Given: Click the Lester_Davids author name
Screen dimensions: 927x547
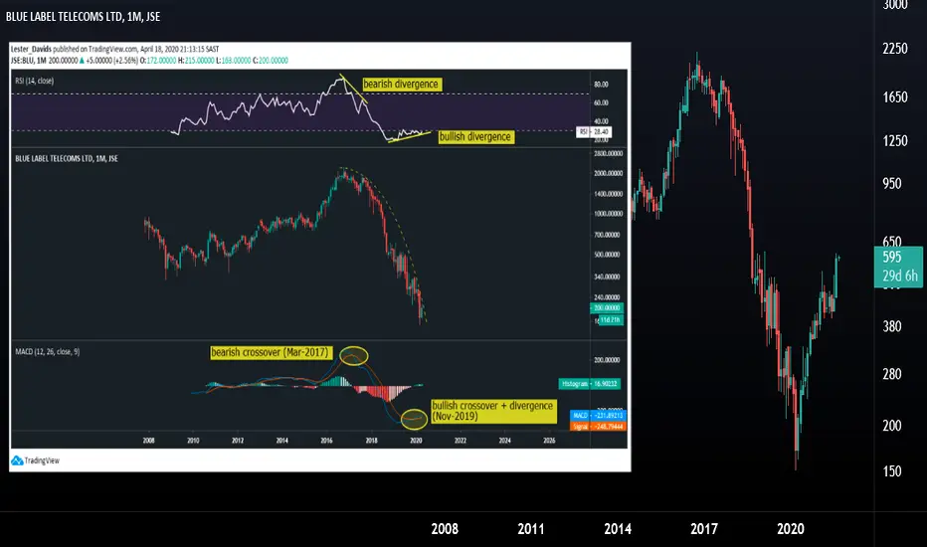Looking at the screenshot, I should click(31, 49).
